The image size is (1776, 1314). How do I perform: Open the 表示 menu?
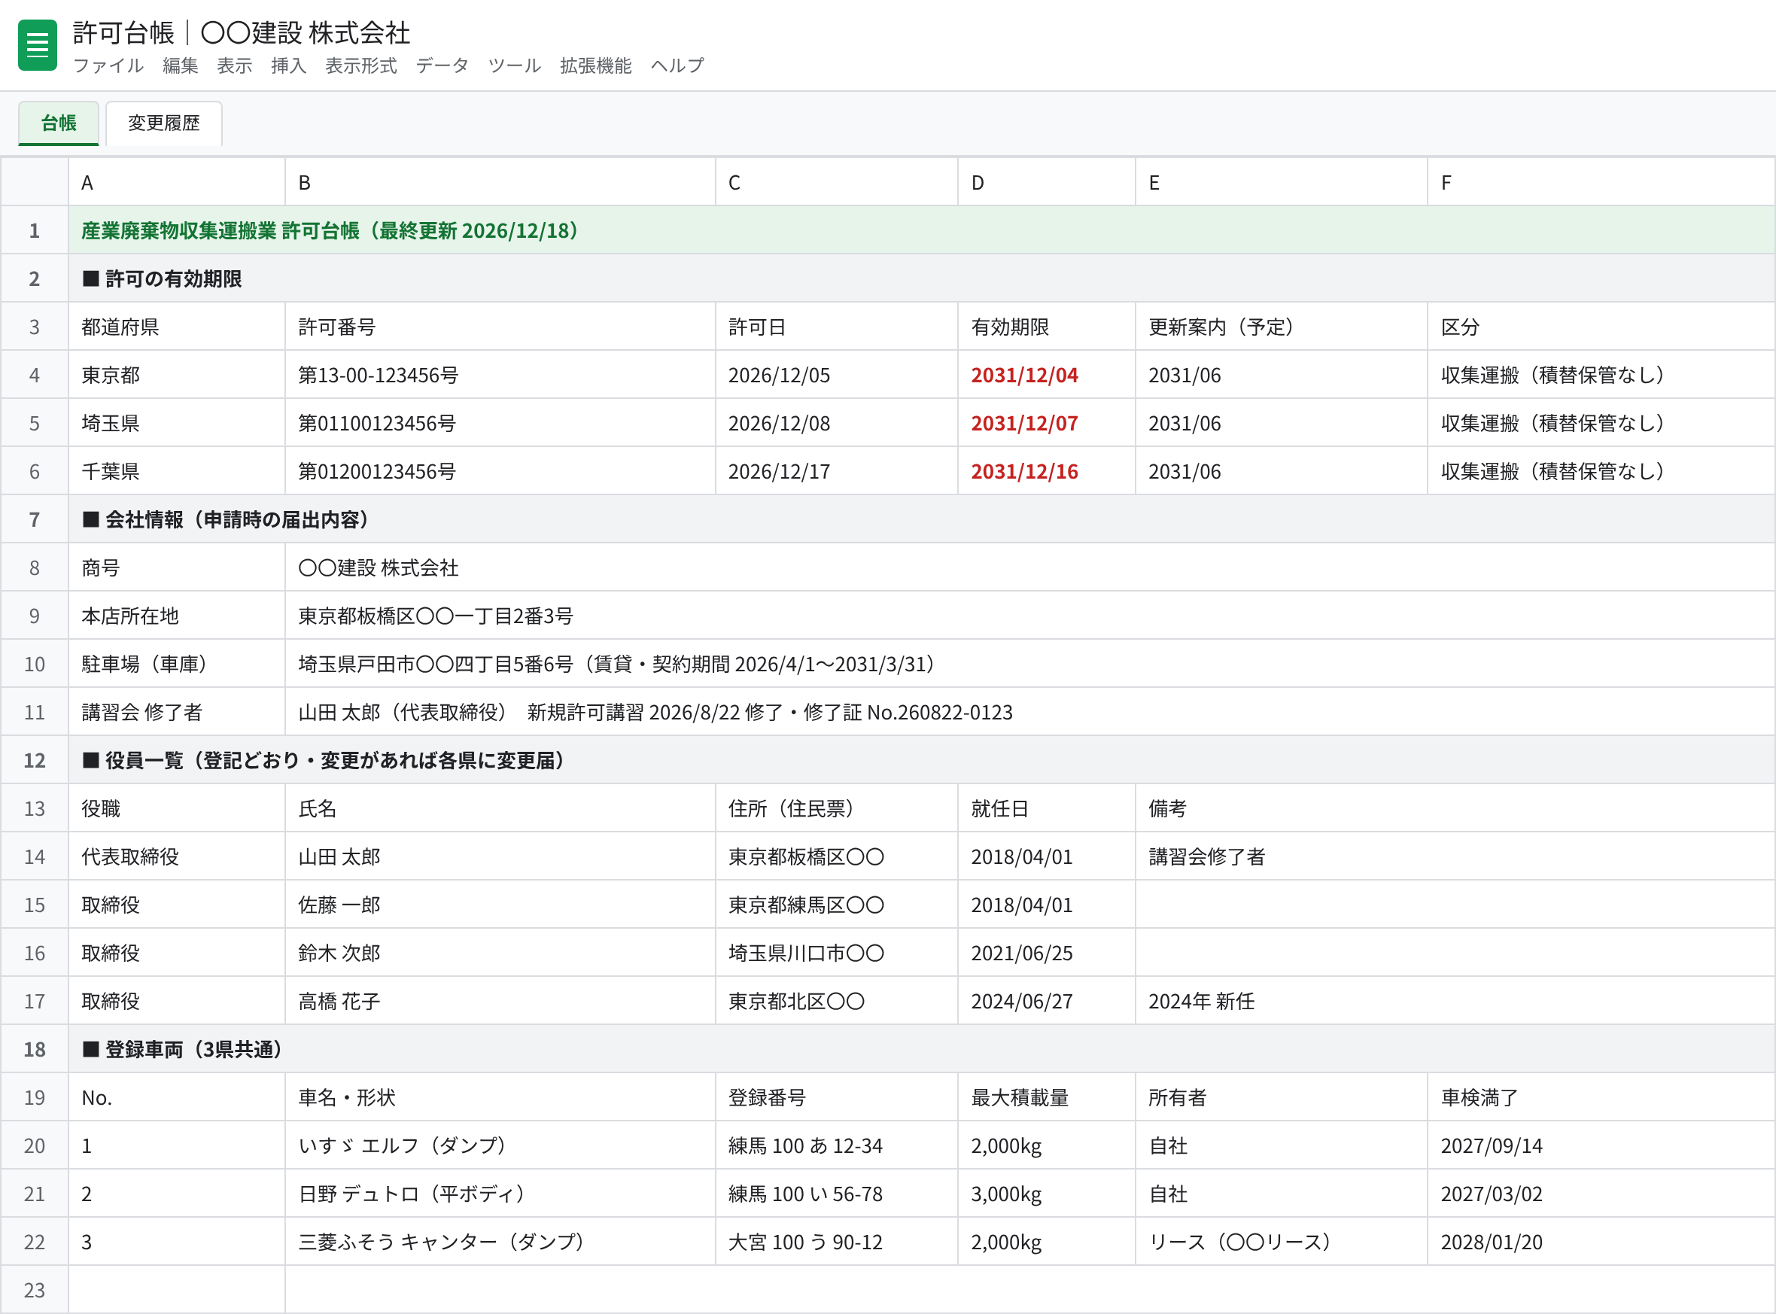235,65
